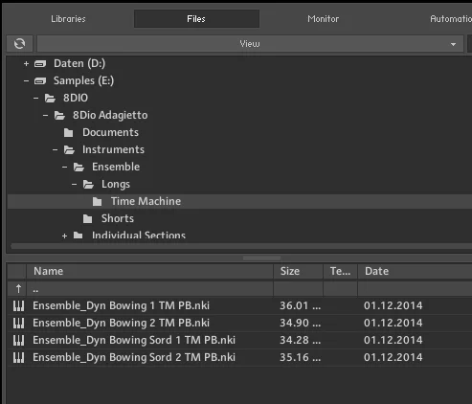The height and width of the screenshot is (404, 472).
Task: Click the 8Dio Adagietto folder icon
Action: (x=59, y=116)
